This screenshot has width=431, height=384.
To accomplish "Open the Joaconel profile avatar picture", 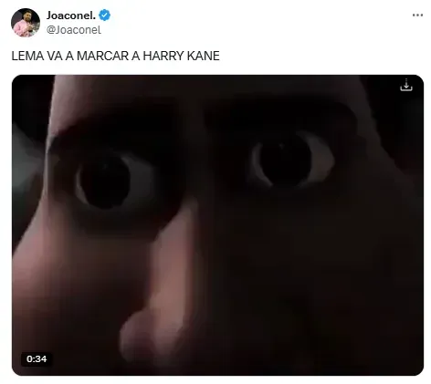I will tap(26, 22).
